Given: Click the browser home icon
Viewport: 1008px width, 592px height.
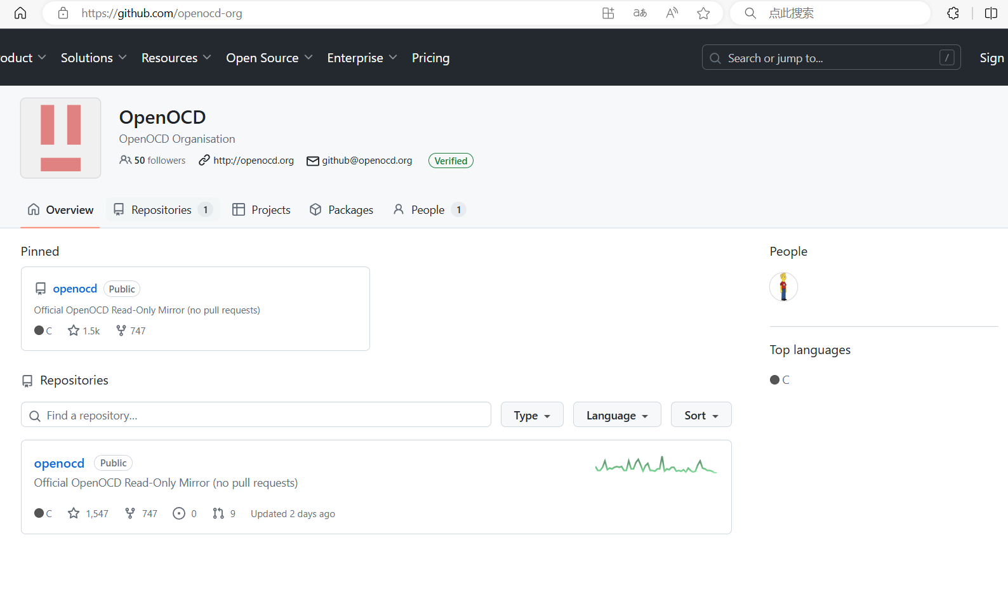Looking at the screenshot, I should pyautogui.click(x=20, y=13).
